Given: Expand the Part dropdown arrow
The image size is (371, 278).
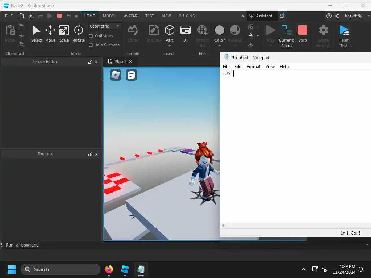Looking at the screenshot, I should click(170, 46).
